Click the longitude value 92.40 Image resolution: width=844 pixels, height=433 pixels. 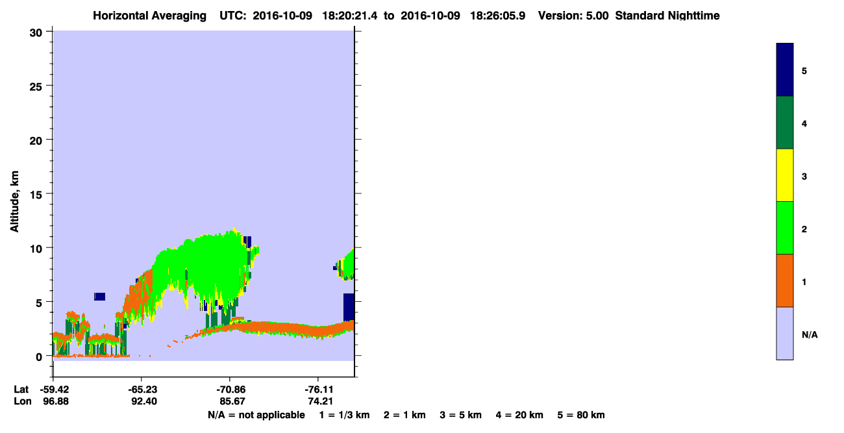tap(143, 401)
